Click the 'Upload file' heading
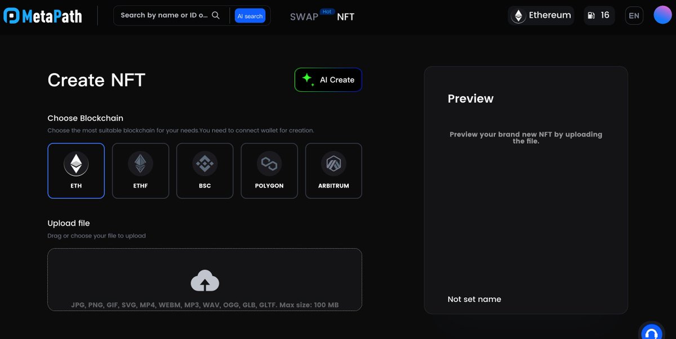 (x=69, y=223)
